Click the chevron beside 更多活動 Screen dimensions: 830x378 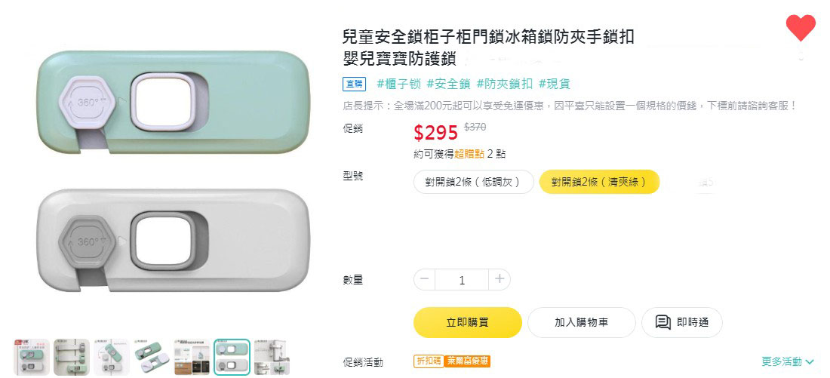coord(810,362)
